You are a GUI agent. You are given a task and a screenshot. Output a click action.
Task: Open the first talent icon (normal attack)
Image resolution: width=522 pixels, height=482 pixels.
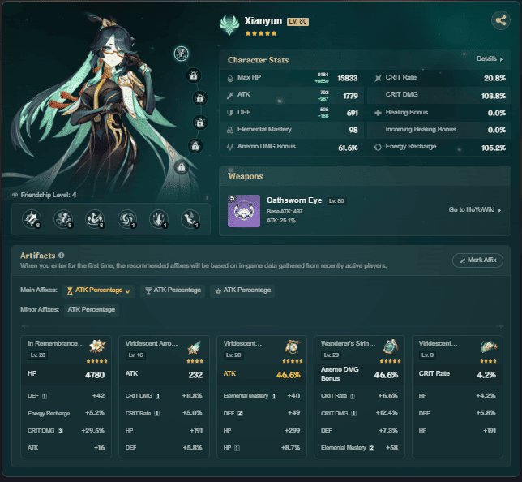tap(32, 219)
